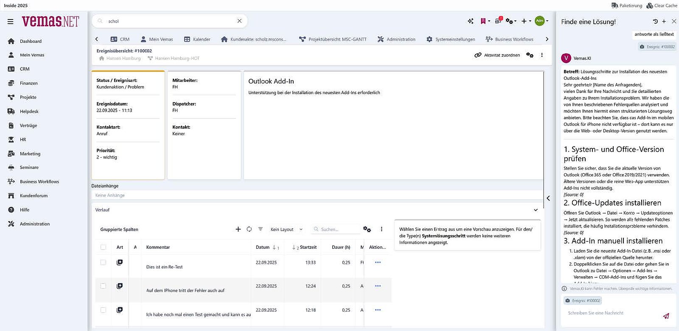This screenshot has height=331, width=679.
Task: Open the notifications icon with red badge
Action: pyautogui.click(x=499, y=20)
